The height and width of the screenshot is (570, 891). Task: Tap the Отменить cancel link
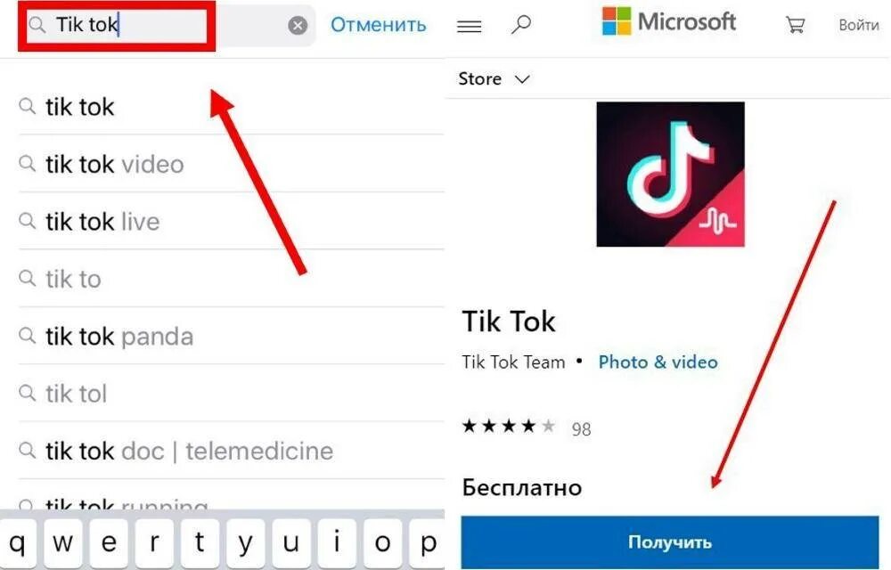(378, 25)
